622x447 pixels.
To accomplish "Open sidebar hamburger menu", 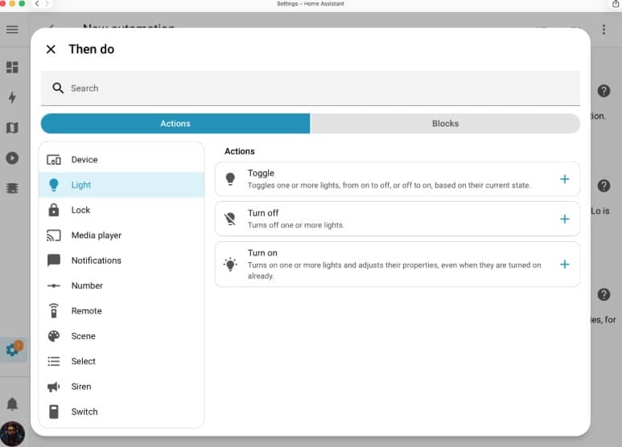I will (x=12, y=30).
